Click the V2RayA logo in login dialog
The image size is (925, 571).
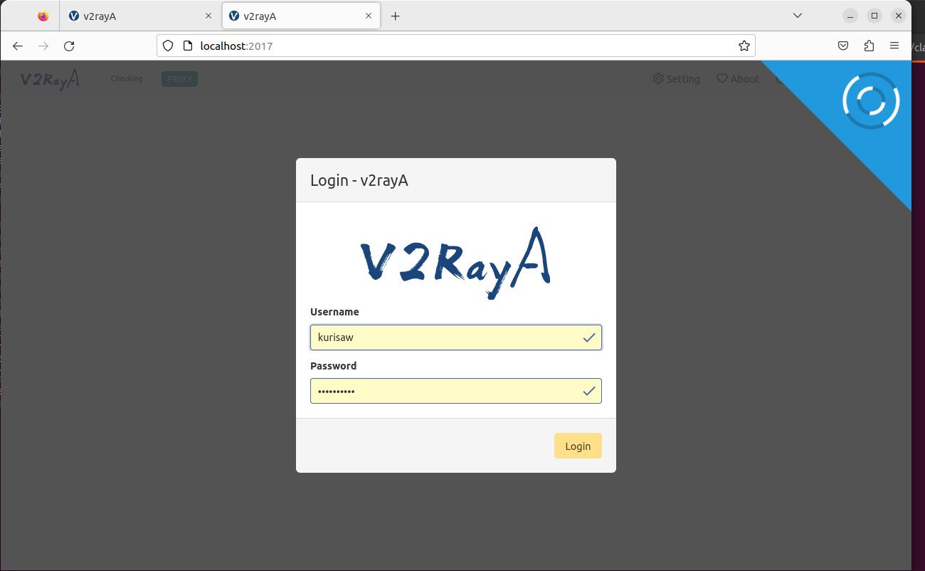point(455,263)
